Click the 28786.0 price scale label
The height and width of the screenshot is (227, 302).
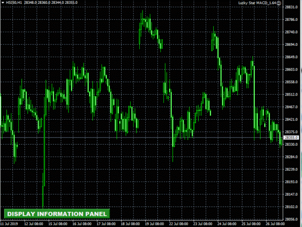tap(291, 19)
